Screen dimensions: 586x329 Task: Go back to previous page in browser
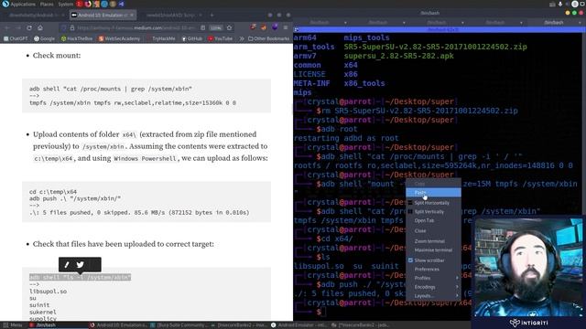(x=7, y=27)
